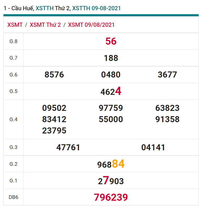Click the G.2 result 96884
This screenshot has height=206, width=200.
pyautogui.click(x=111, y=164)
